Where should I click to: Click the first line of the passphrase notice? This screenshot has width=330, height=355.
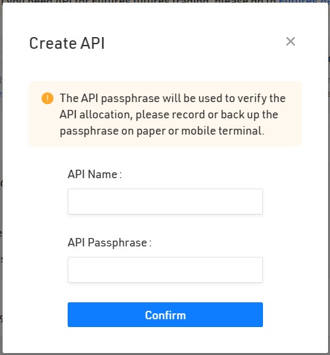click(x=172, y=98)
